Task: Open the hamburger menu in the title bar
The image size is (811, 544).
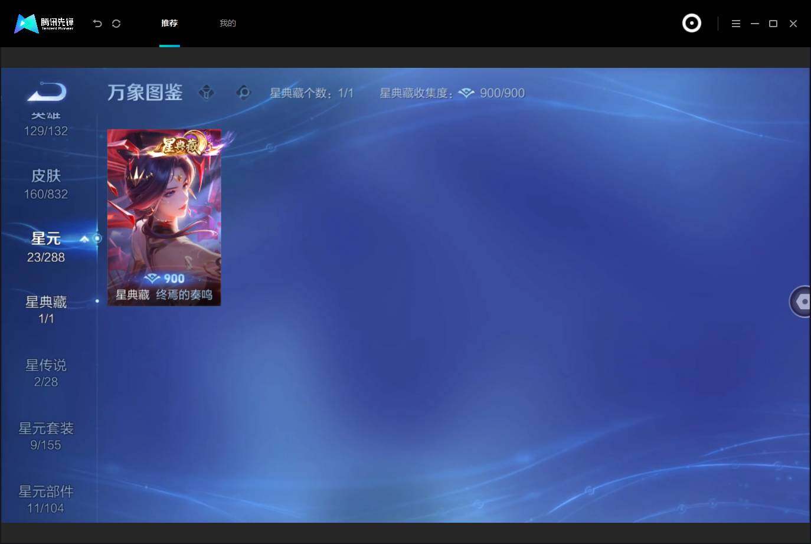Action: pyautogui.click(x=736, y=24)
